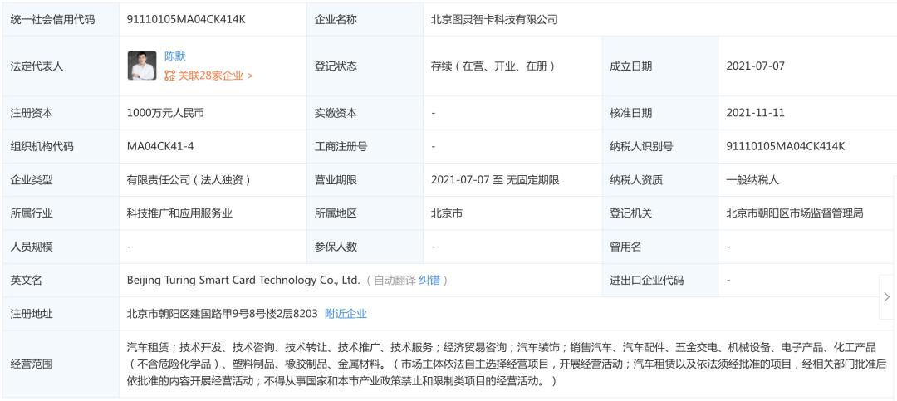
Task: Click industry 科技推广和应用服务业
Action: point(179,213)
